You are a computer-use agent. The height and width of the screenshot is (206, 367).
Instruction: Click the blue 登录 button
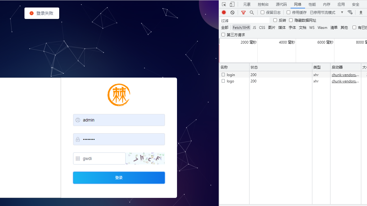[x=119, y=178]
